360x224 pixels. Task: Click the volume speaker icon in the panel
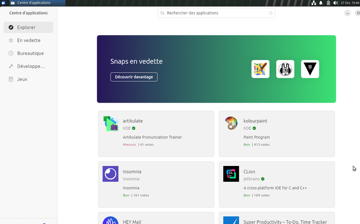tap(335, 3)
